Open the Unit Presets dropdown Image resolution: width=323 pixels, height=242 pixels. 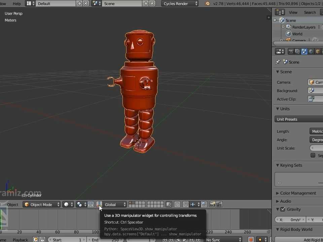[x=299, y=119]
